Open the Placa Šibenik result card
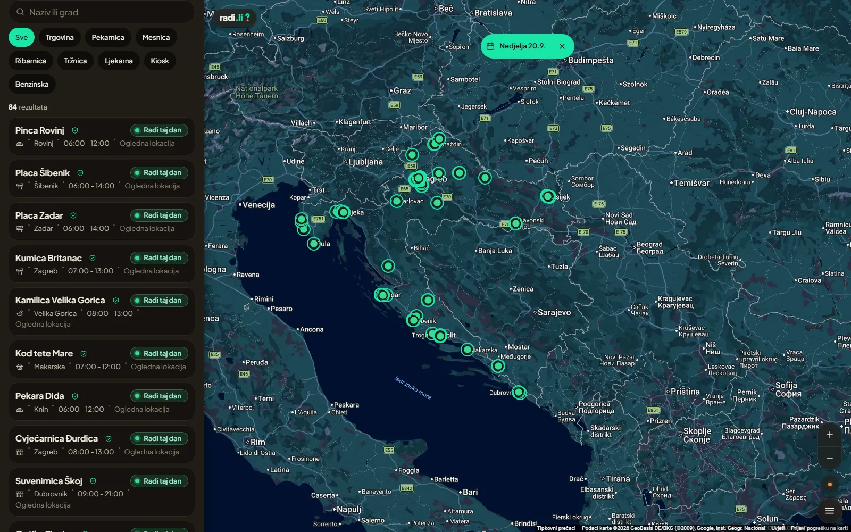Image resolution: width=851 pixels, height=532 pixels. 102,179
